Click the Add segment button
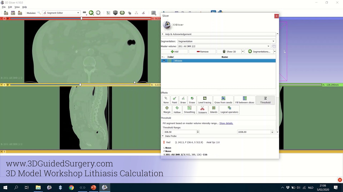The width and height of the screenshot is (343, 192). (x=174, y=51)
